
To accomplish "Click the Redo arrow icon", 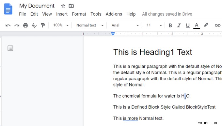I will tap(17, 25).
